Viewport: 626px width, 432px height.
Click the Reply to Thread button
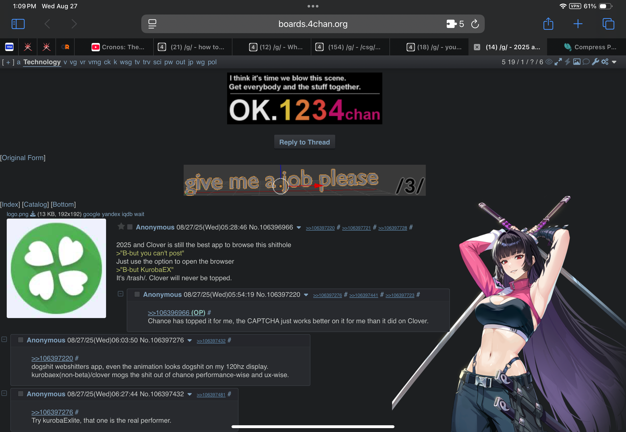(304, 142)
